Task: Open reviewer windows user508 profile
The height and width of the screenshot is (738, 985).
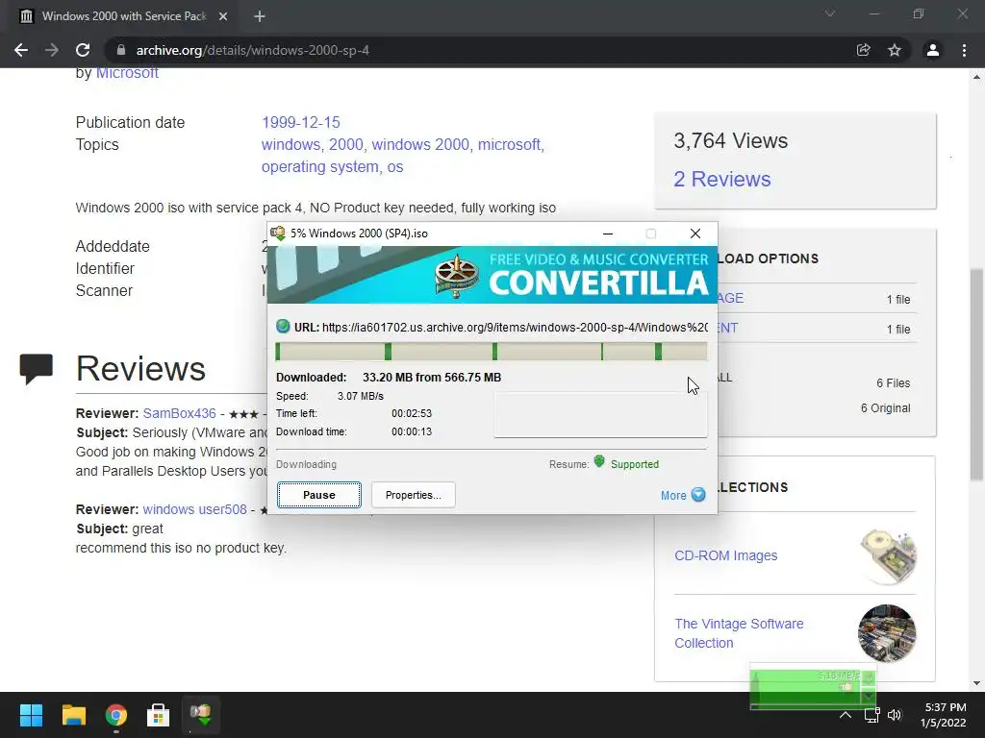Action: pyautogui.click(x=194, y=509)
